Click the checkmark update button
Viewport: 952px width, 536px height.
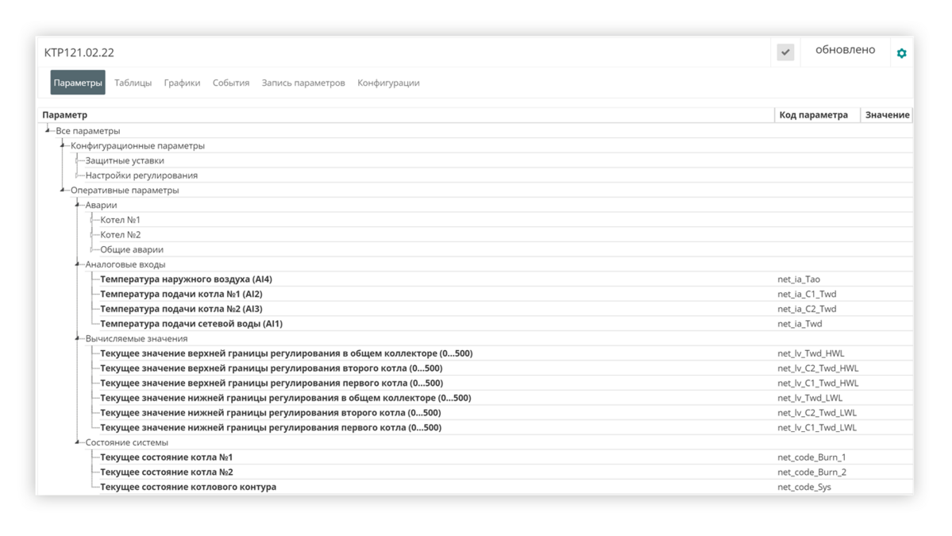click(785, 52)
